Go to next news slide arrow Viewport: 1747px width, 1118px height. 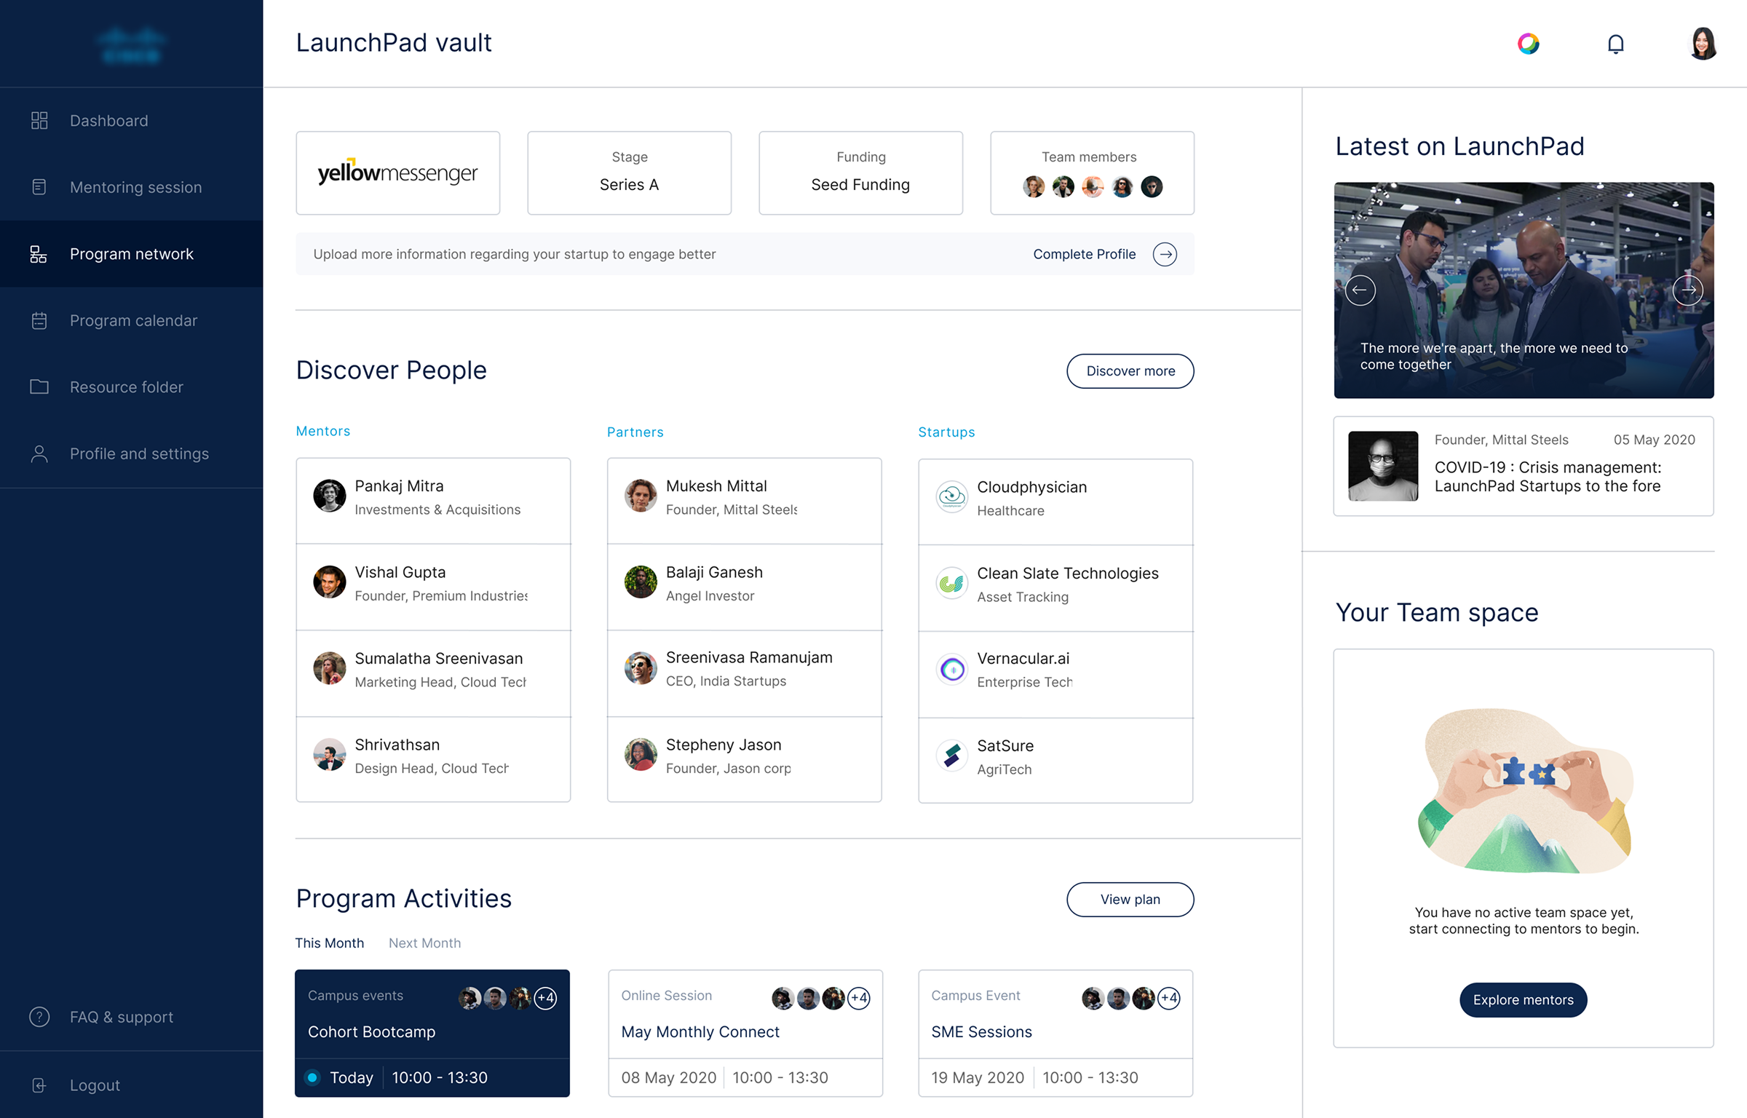pos(1687,290)
